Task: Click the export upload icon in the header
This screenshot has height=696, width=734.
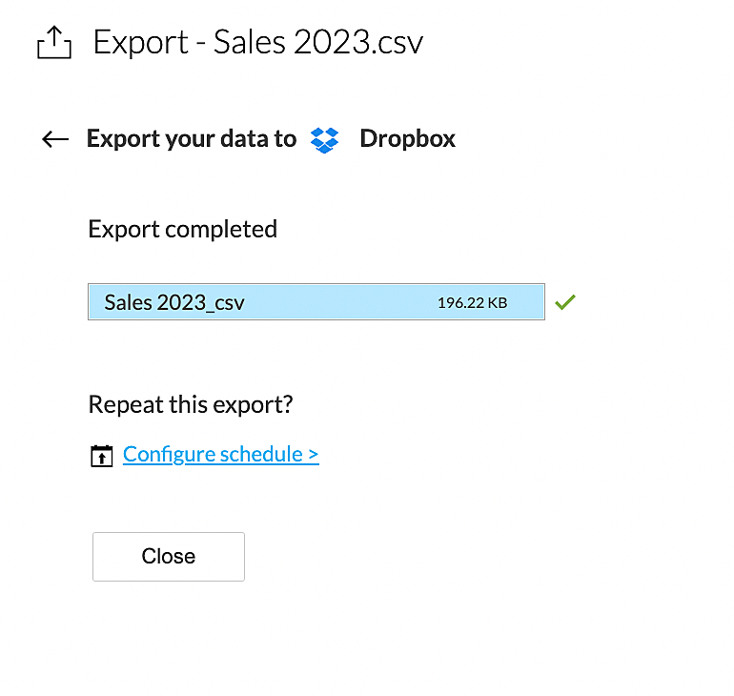Action: click(54, 43)
